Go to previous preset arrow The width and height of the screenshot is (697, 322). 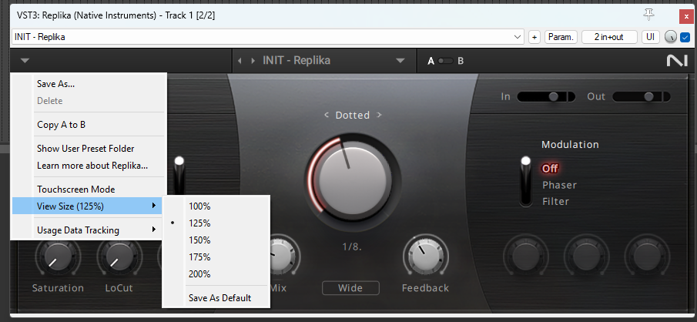point(240,61)
